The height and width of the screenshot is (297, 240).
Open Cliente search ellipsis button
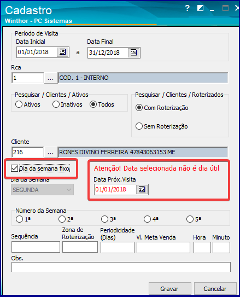[50, 152]
